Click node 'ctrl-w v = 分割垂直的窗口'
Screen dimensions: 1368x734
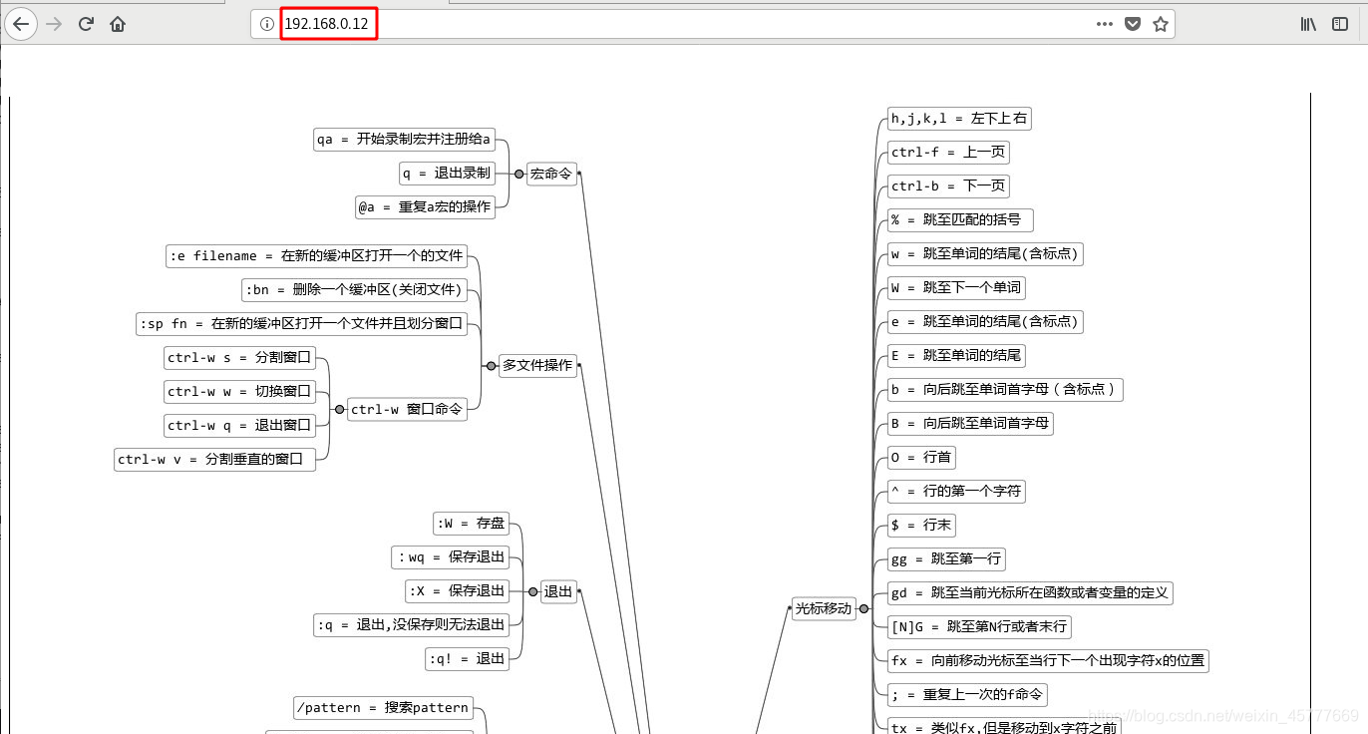tap(214, 460)
